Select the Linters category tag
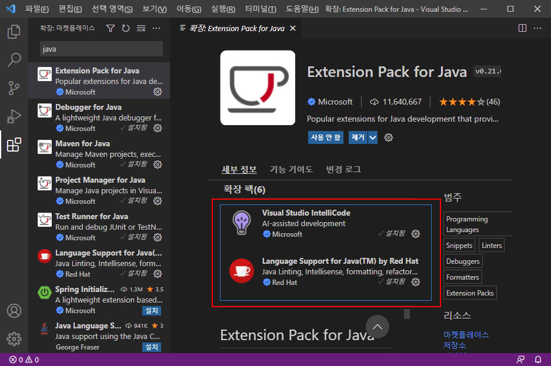This screenshot has height=366, width=551. [x=492, y=246]
